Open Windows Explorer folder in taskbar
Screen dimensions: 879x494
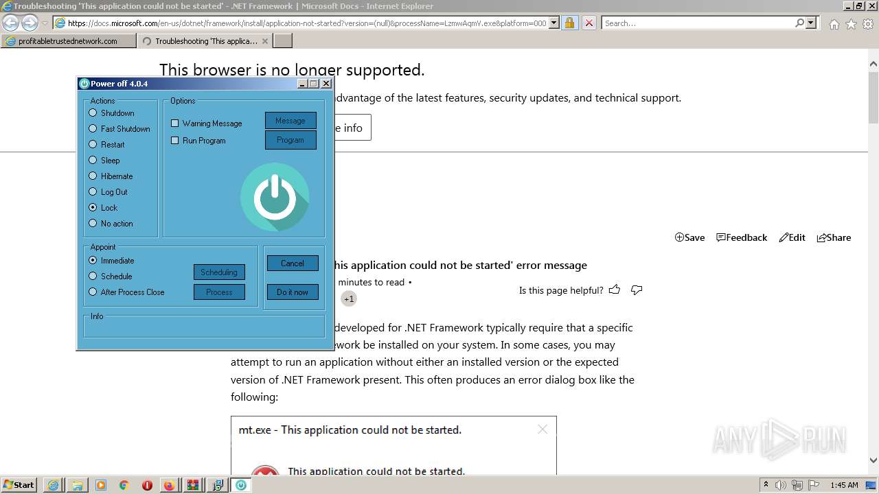tap(78, 485)
